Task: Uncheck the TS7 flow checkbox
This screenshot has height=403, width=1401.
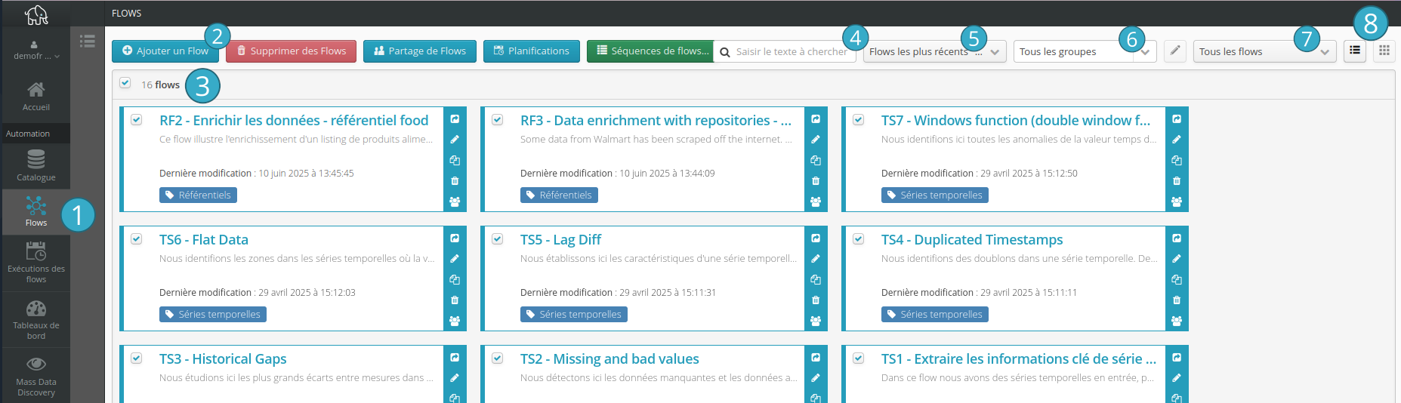Action: tap(859, 119)
